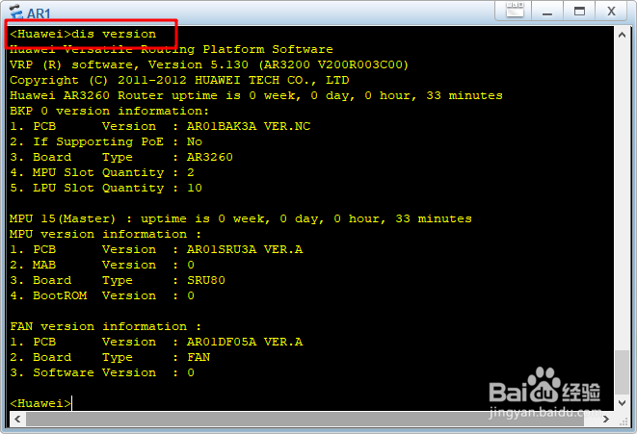Click the horizontal scrollbar left arrow

(17, 419)
